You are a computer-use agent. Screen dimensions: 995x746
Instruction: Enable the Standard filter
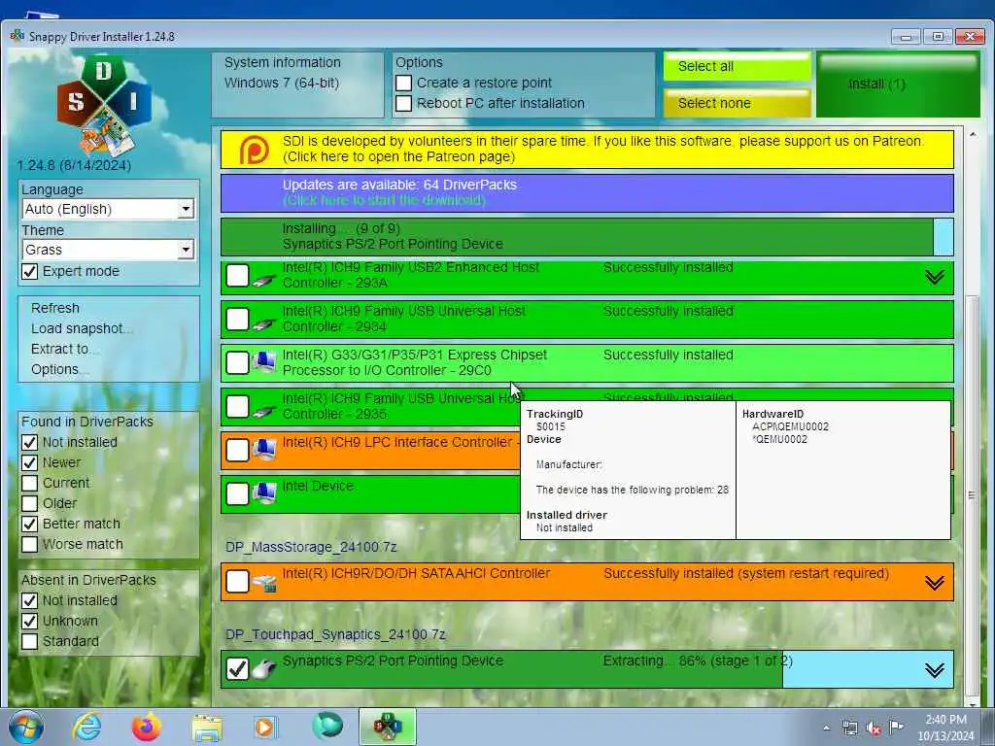coord(30,641)
